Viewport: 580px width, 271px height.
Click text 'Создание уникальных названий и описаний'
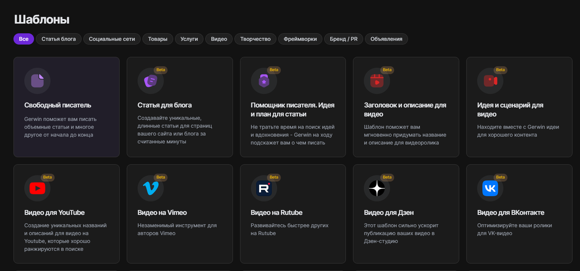click(x=65, y=237)
